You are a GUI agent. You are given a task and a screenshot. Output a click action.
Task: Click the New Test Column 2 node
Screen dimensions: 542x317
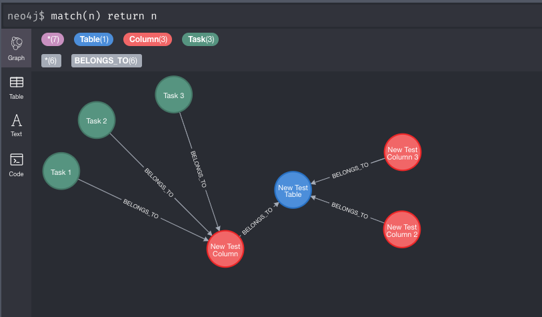(x=402, y=230)
